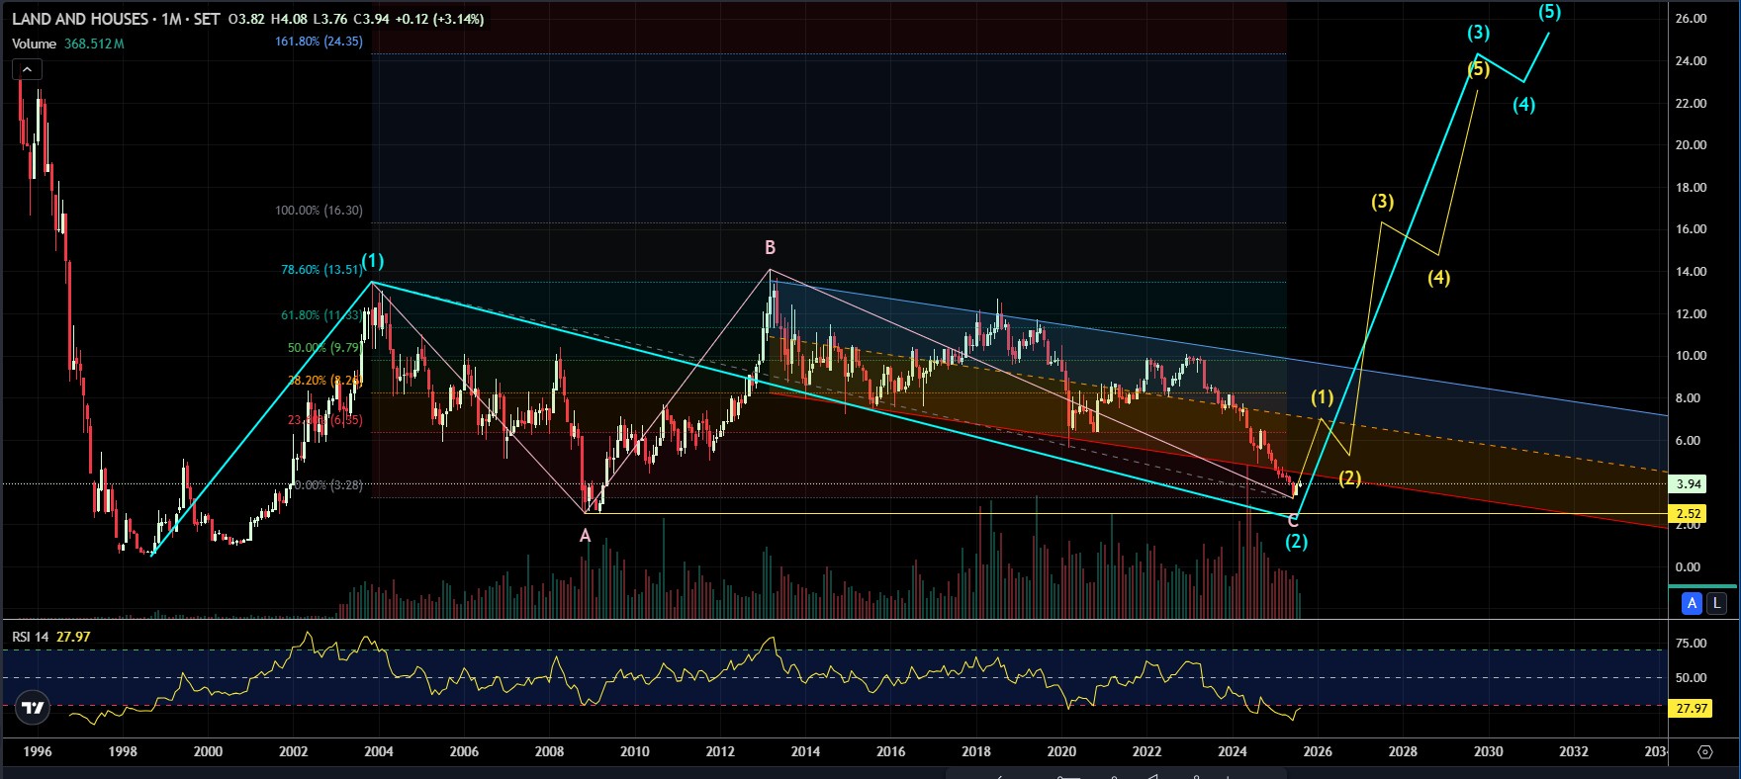Select the RSI 14 indicator legend
1741x779 pixels.
pos(31,637)
